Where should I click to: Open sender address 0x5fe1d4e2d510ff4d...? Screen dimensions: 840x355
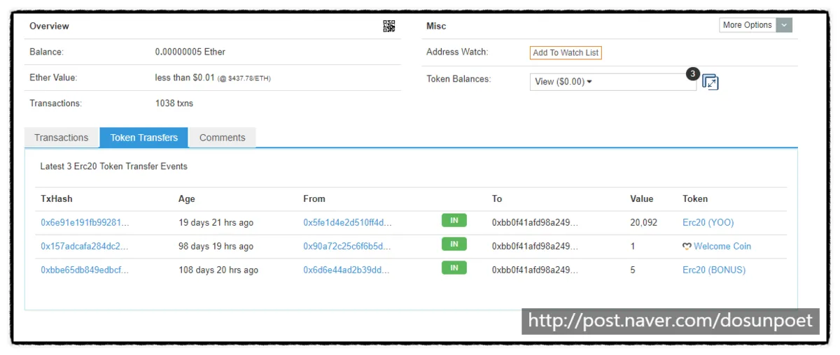click(347, 223)
